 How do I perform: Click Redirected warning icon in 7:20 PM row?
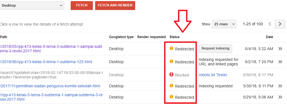click(171, 61)
